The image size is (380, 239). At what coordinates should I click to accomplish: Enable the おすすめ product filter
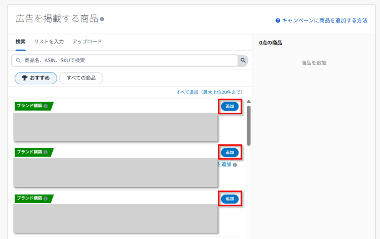pos(36,78)
